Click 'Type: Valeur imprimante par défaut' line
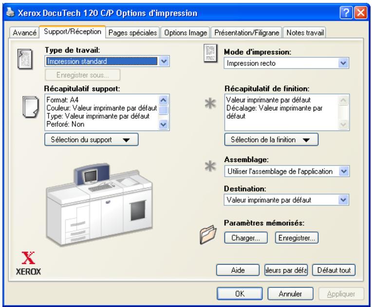This screenshot has height=307, width=372. 98,116
